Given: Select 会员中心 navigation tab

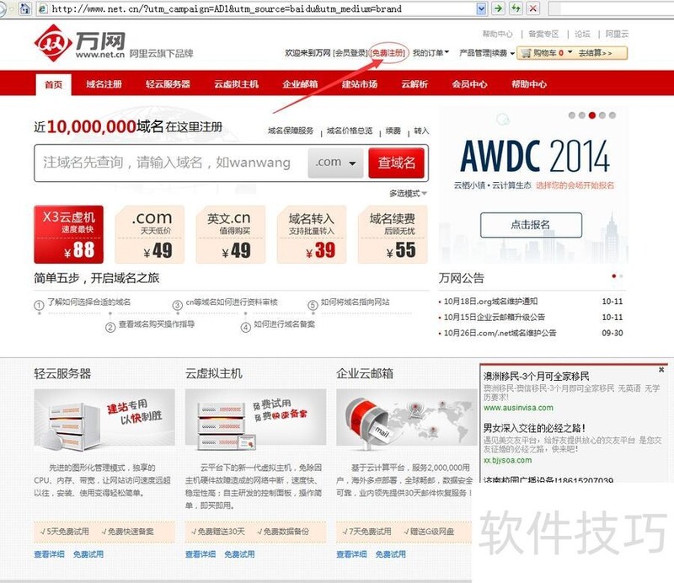Looking at the screenshot, I should 469,84.
